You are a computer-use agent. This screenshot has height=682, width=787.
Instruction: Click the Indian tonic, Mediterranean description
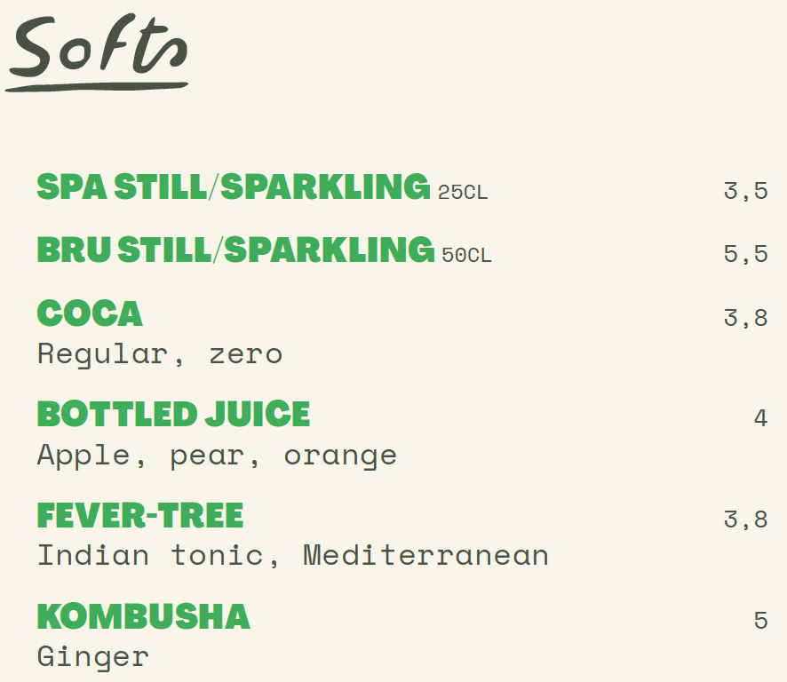(293, 556)
